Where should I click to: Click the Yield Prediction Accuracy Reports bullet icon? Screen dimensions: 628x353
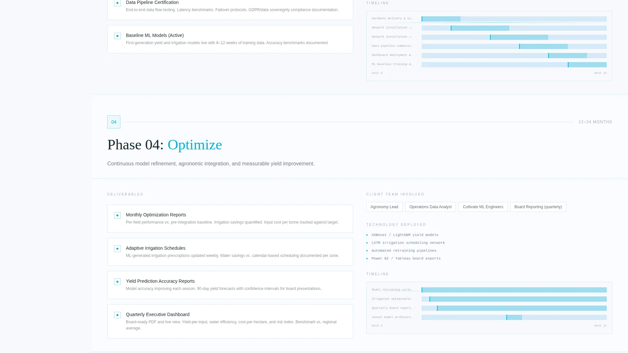pos(117,282)
